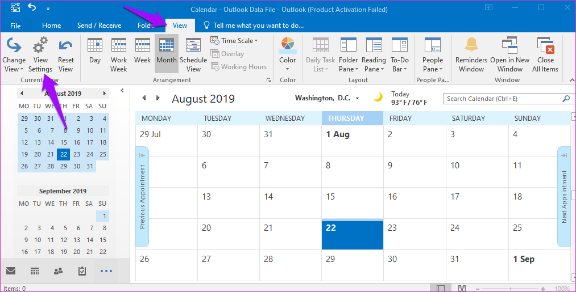
Task: Click Reading view button in status bar
Action: pos(462,289)
